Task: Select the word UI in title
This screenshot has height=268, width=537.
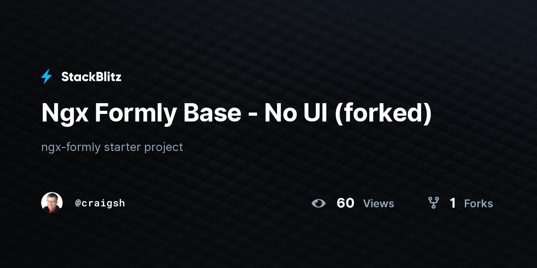Action: tap(314, 113)
